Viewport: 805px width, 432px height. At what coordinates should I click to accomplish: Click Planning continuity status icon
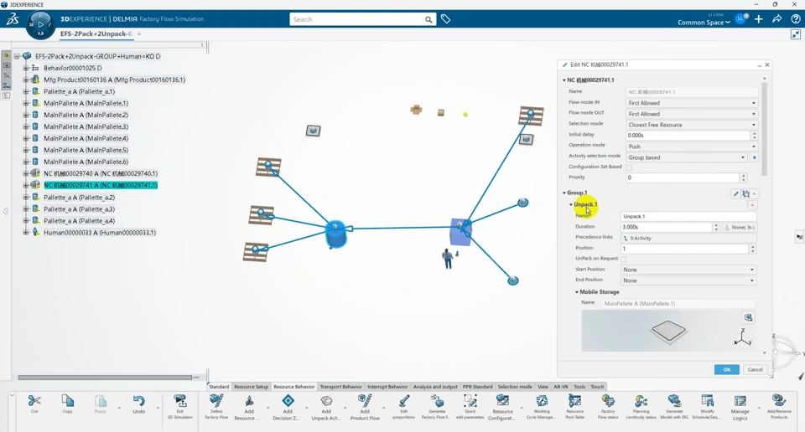coord(641,401)
